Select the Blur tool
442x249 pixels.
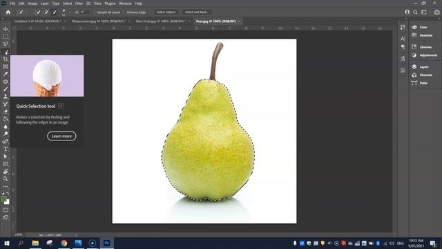6,127
